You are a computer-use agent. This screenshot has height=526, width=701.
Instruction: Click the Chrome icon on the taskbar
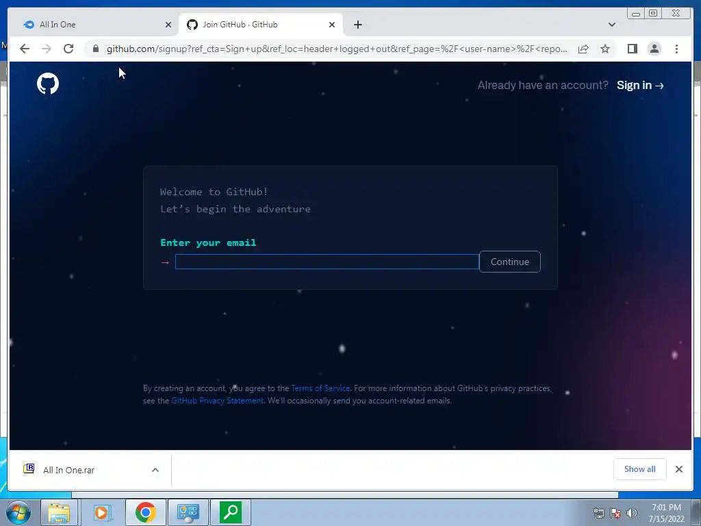click(x=146, y=512)
